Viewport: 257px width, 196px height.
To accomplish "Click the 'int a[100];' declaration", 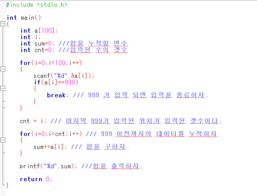I will point(39,30).
